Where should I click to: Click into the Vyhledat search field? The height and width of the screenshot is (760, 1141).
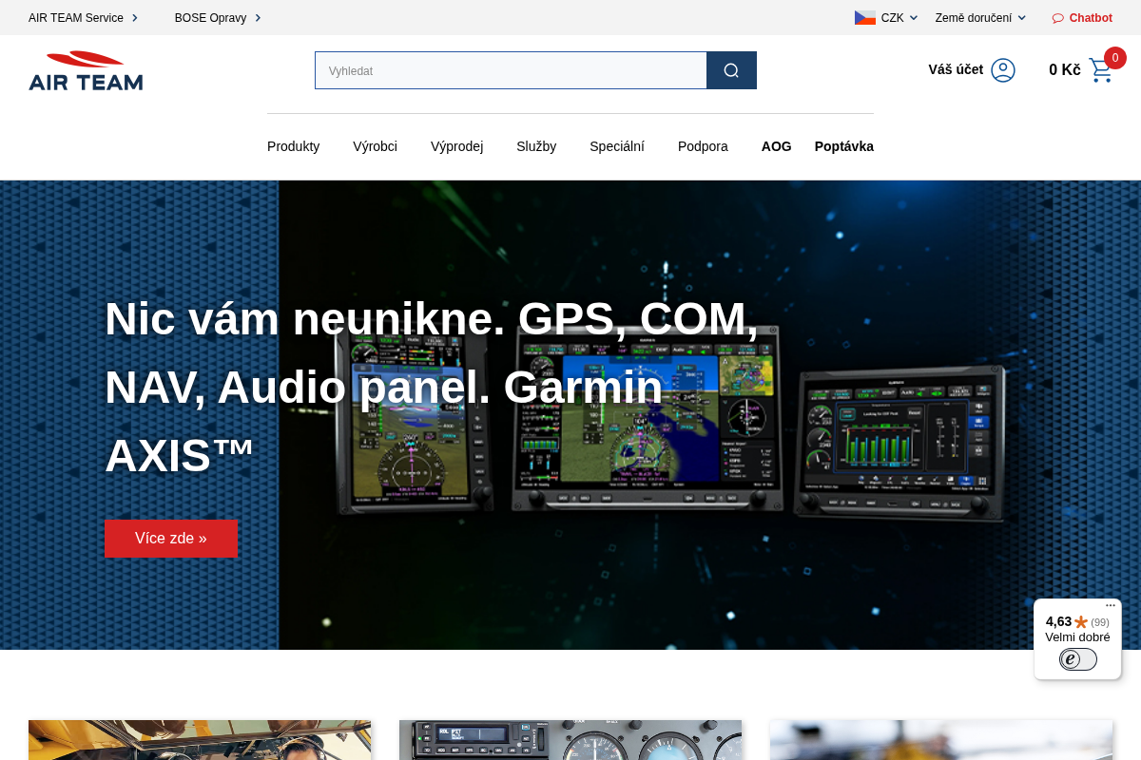(511, 70)
